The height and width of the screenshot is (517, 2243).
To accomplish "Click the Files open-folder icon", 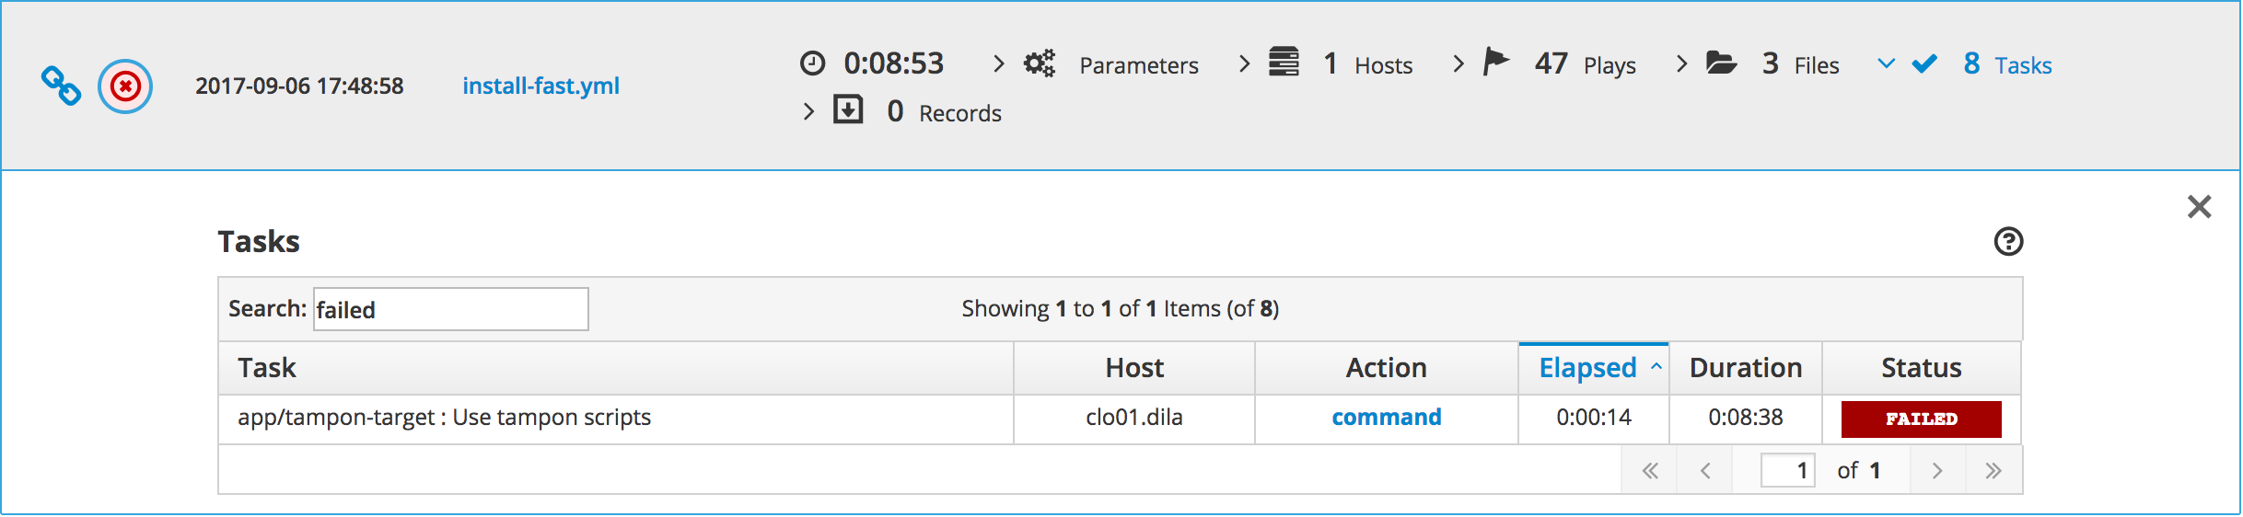I will (x=1721, y=63).
